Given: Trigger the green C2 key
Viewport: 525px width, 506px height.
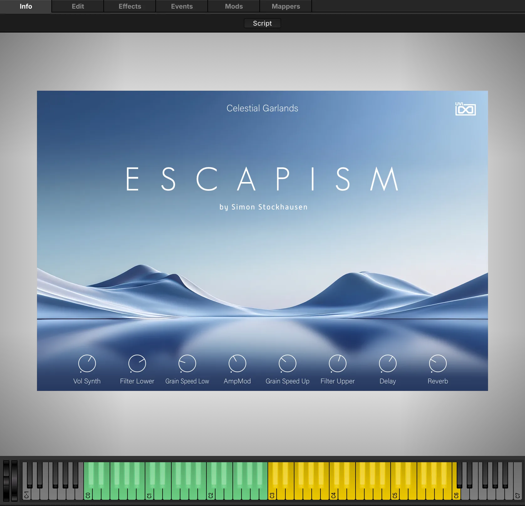Looking at the screenshot, I should tap(211, 494).
